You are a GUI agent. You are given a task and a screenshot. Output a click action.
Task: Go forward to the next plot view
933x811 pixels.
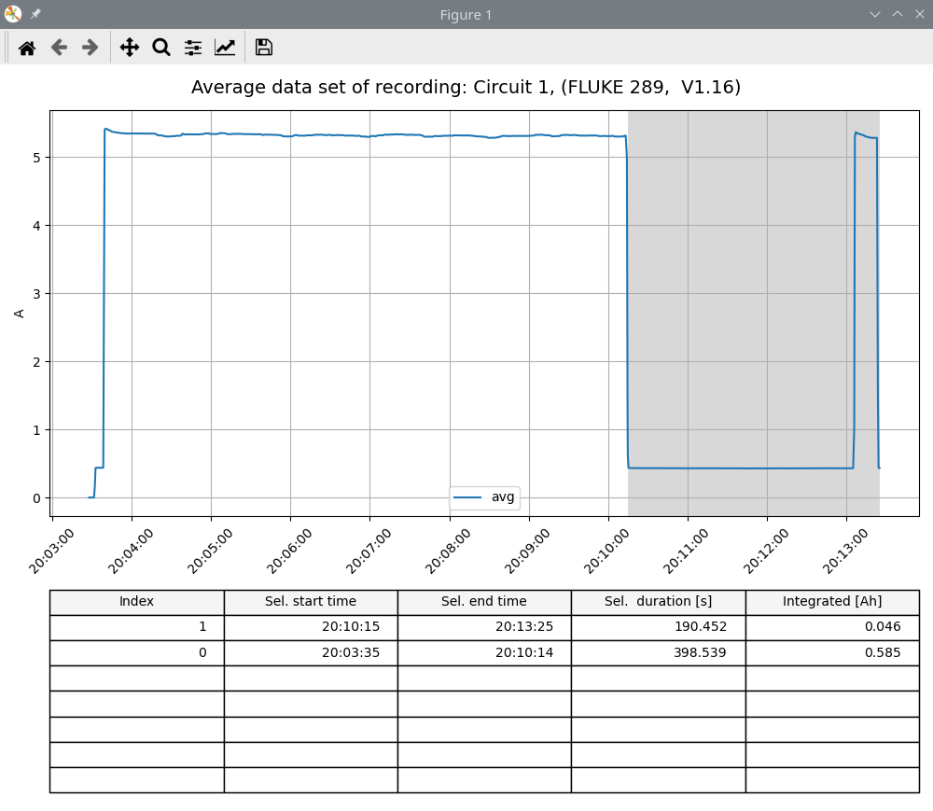coord(91,48)
